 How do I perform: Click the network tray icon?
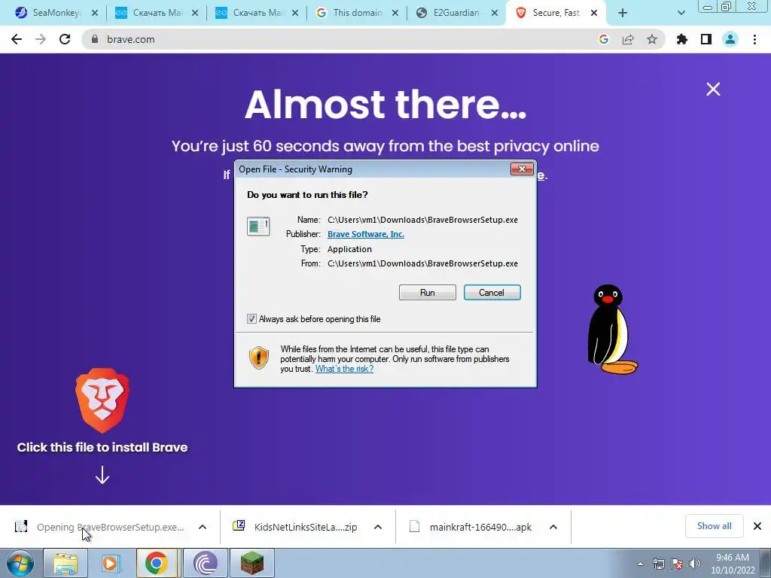click(x=658, y=564)
